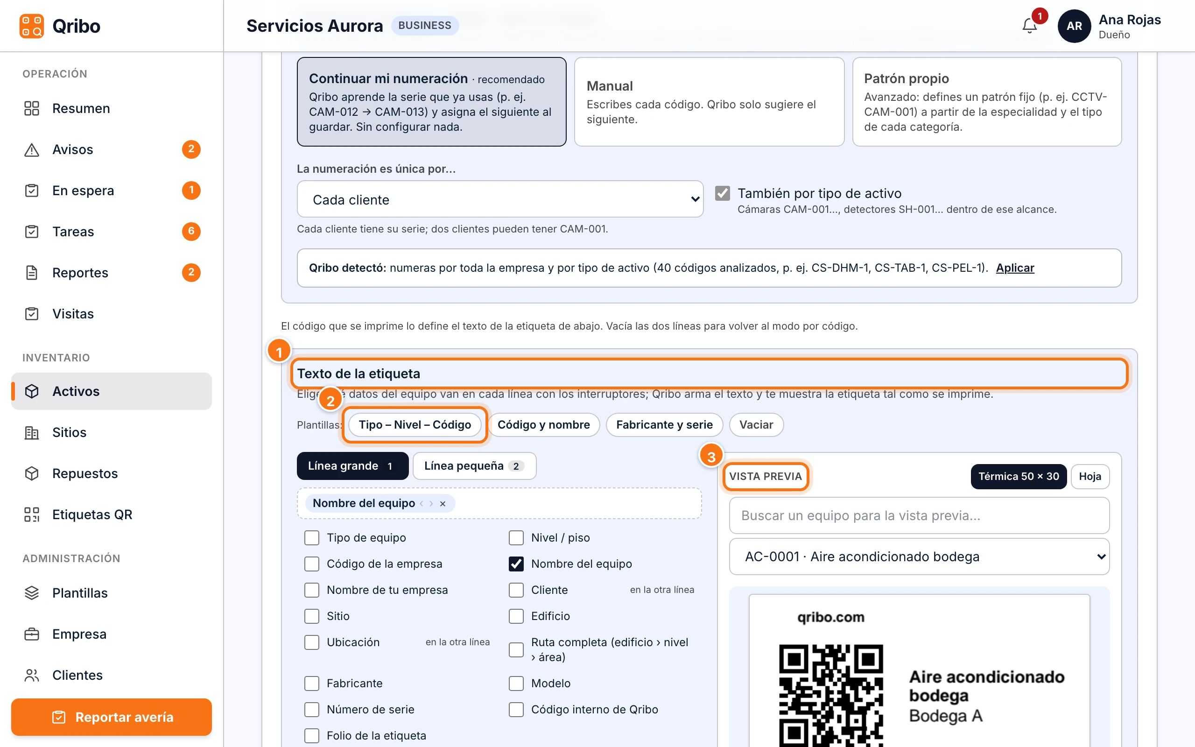
Task: Open Clientes people icon in sidebar
Action: pyautogui.click(x=32, y=675)
